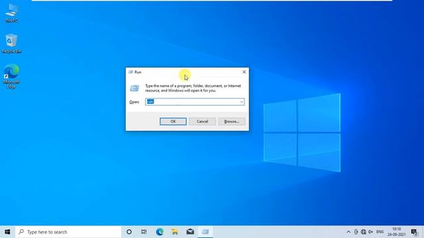Cancel the Run dialog
The image size is (424, 238).
point(202,122)
